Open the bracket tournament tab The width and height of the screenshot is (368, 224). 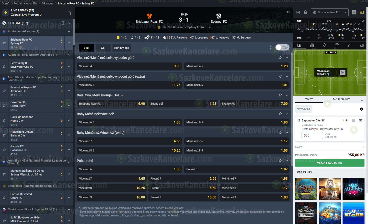[x=349, y=45]
